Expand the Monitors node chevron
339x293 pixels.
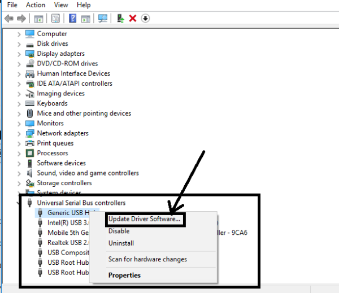[19, 124]
